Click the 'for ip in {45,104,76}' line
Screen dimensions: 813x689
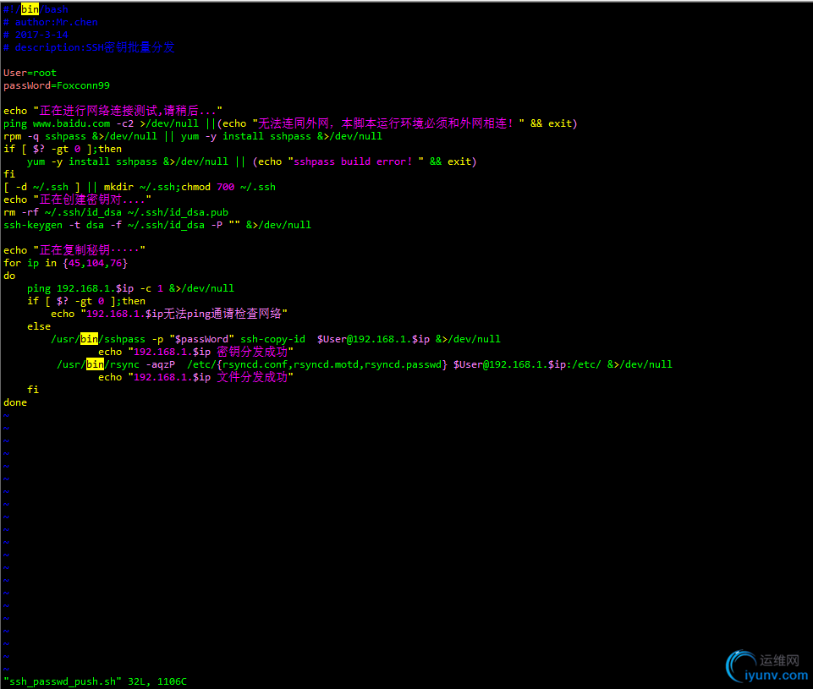65,263
